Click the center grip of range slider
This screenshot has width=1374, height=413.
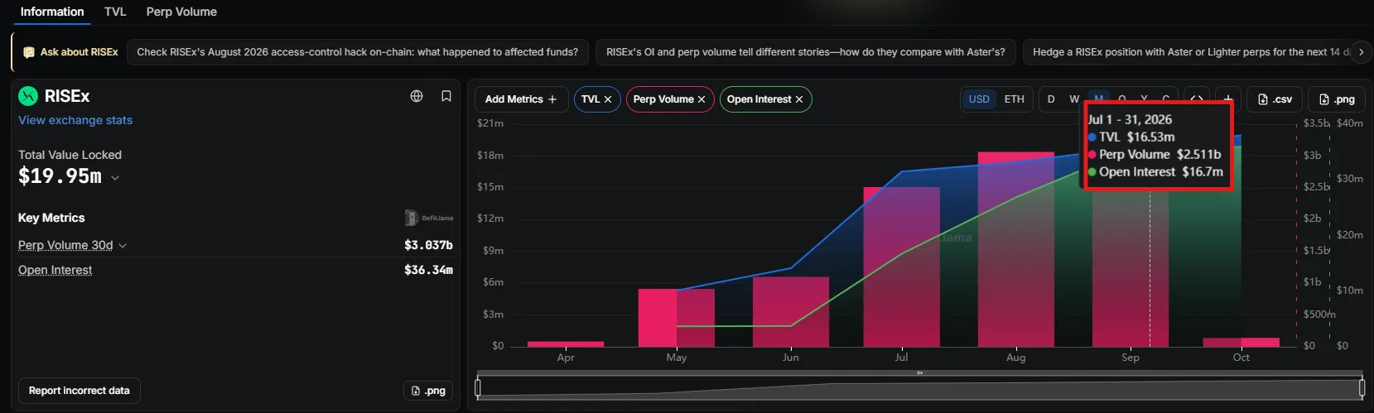(920, 373)
